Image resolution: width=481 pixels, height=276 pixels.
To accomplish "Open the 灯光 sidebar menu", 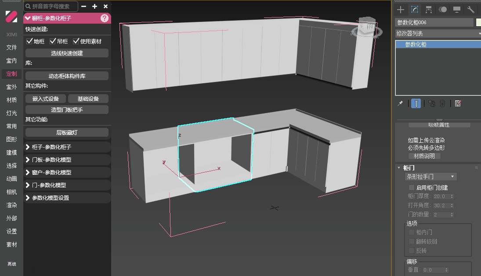I will tap(12, 113).
